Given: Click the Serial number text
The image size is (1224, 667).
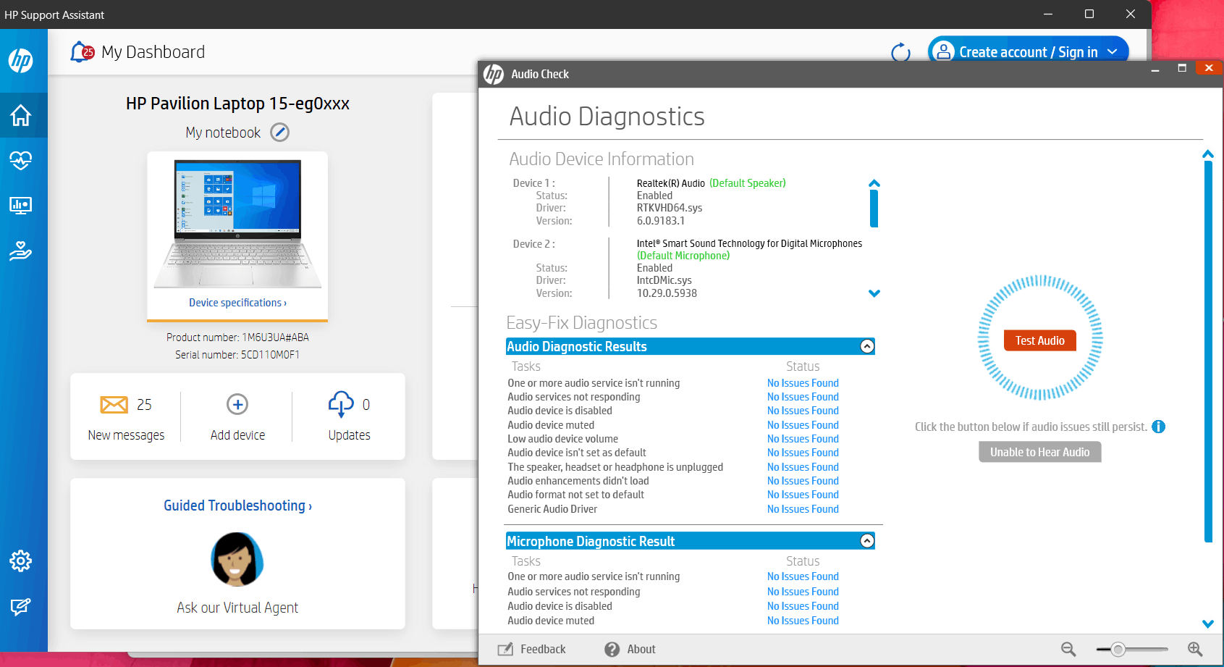Looking at the screenshot, I should [x=237, y=355].
